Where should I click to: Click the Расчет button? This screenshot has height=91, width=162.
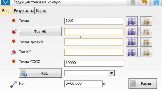(143, 83)
